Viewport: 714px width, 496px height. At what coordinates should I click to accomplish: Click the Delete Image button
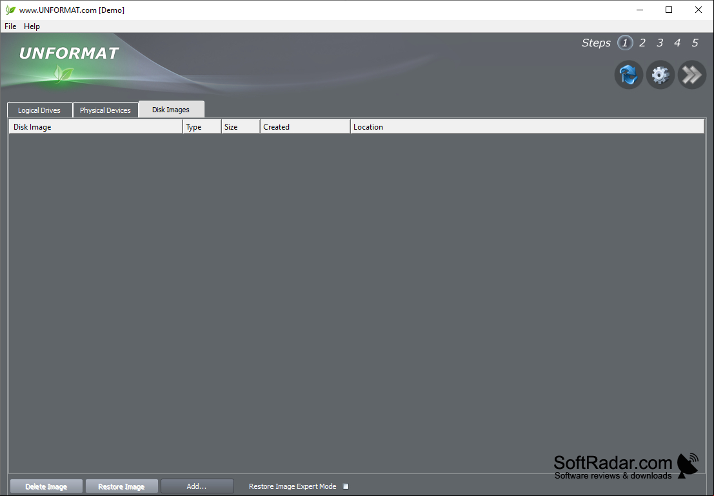46,486
